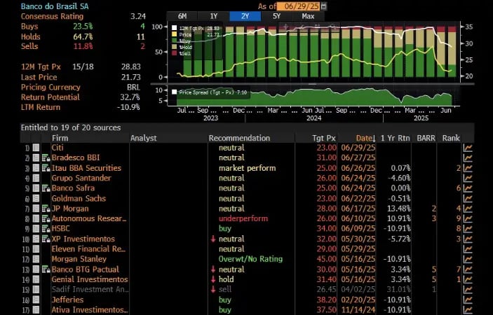The height and width of the screenshot is (315, 493).
Task: Click the Overwt/No Rating recommendation for Morgan Stanley
Action: (250, 259)
